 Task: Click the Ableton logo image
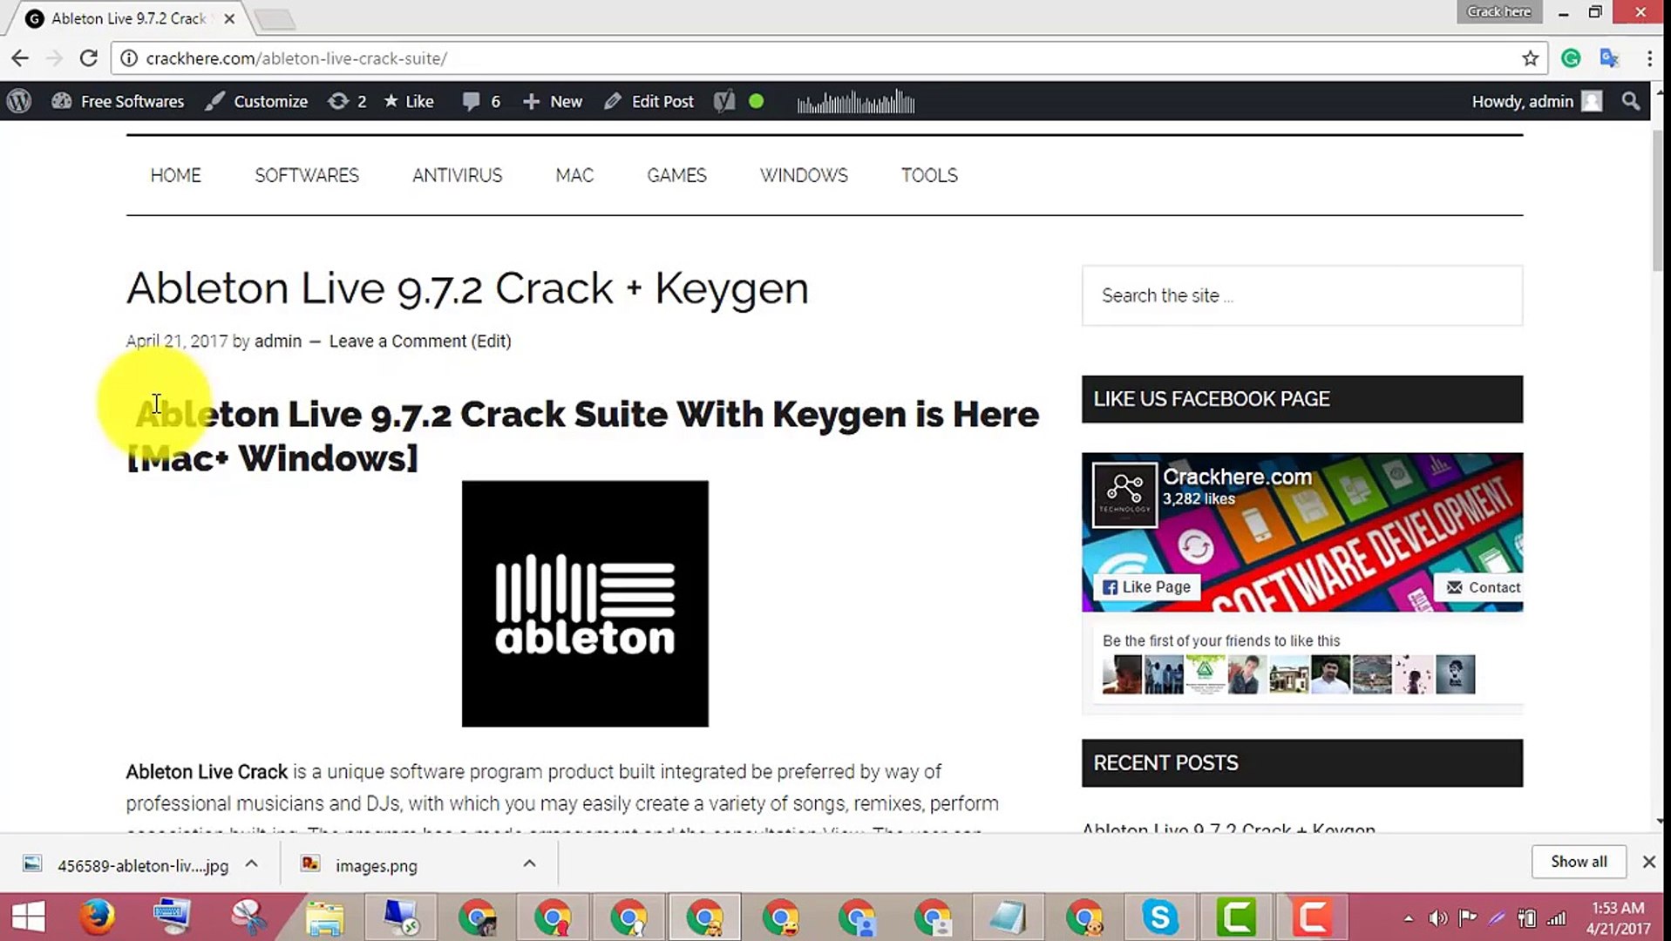click(585, 604)
